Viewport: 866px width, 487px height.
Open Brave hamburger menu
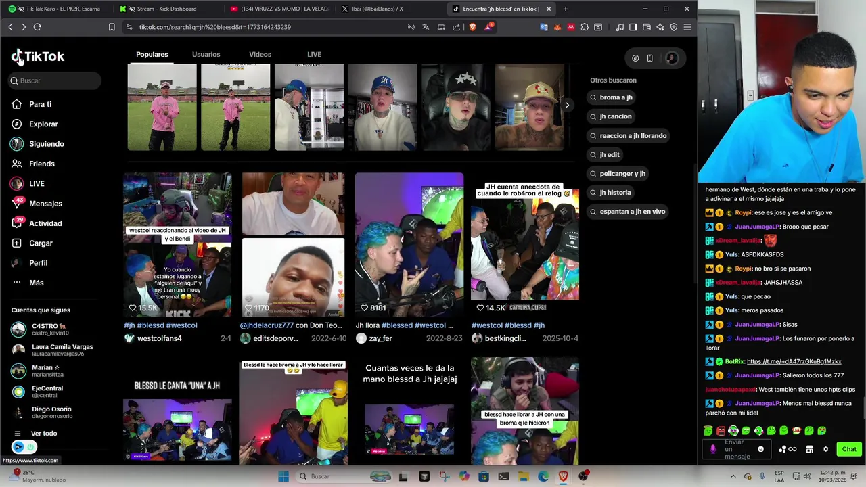point(687,27)
